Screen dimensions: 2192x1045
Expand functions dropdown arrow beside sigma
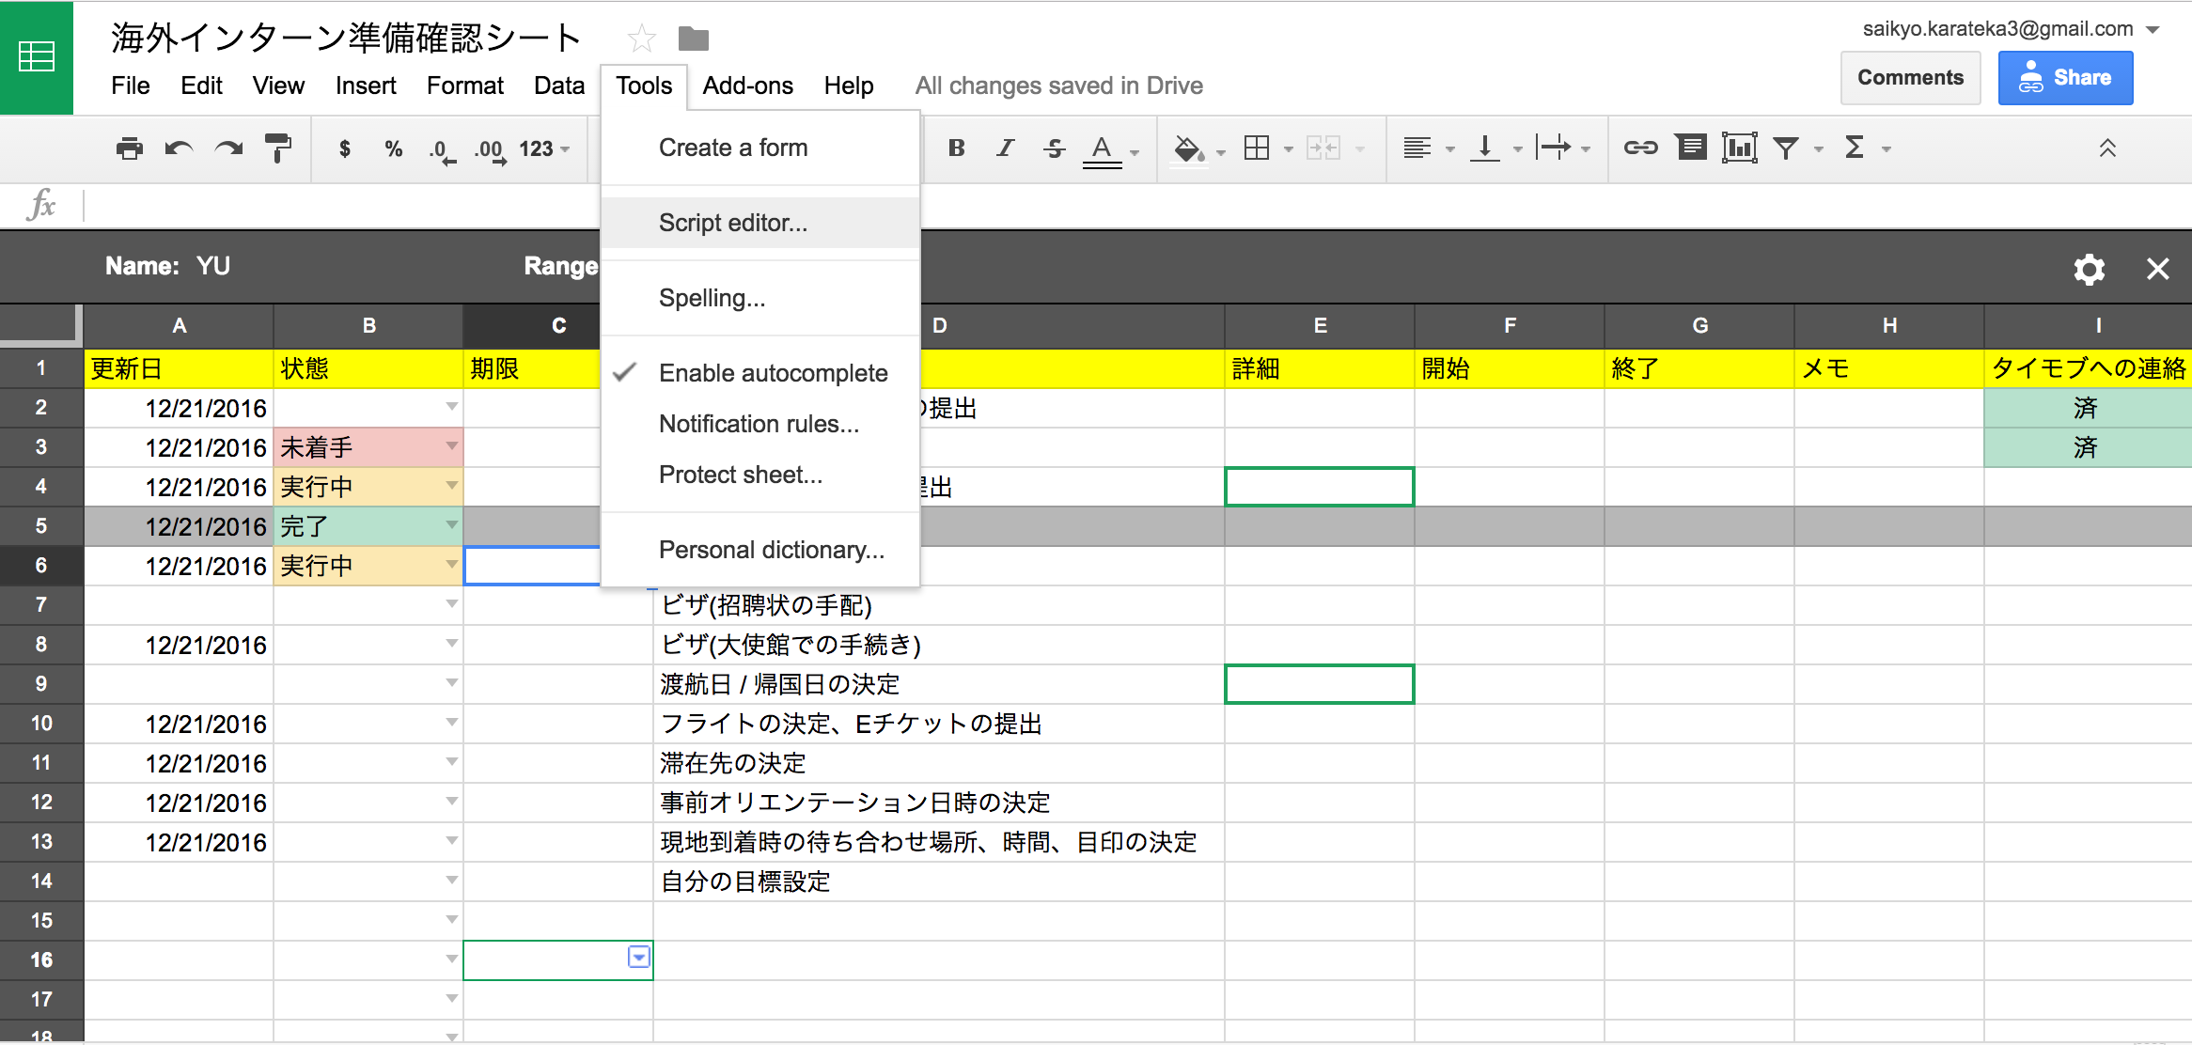pos(1887,149)
